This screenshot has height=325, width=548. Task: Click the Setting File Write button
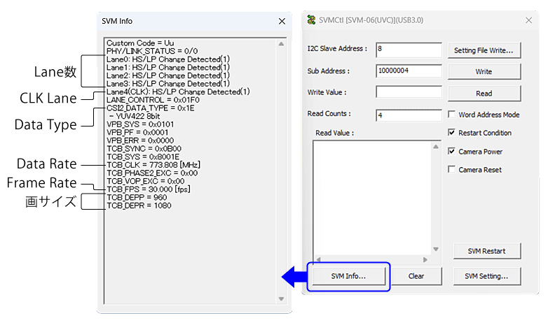tap(484, 50)
